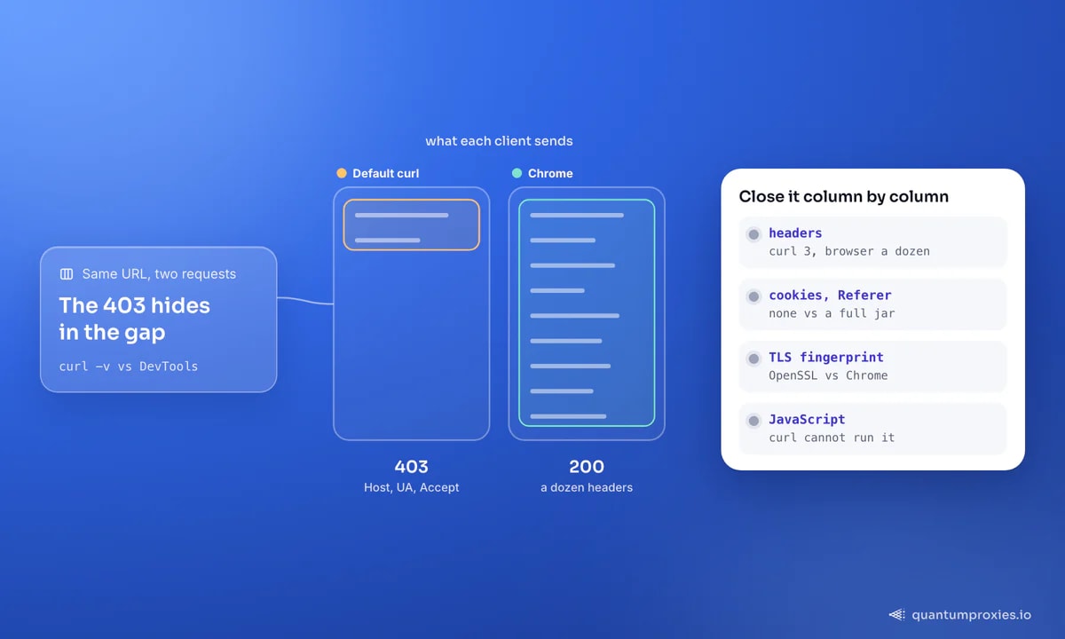Click the 'Chrome' column label
Viewport: 1065px width, 639px height.
(550, 173)
